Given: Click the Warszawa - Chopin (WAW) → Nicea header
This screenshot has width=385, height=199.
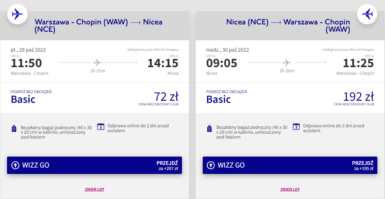Looking at the screenshot, I should coord(98,26).
